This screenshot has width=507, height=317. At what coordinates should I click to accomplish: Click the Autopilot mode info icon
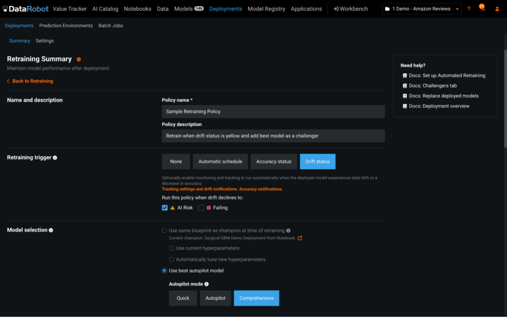click(206, 284)
